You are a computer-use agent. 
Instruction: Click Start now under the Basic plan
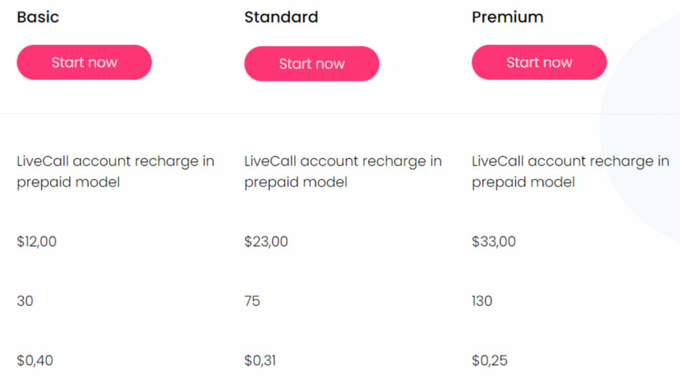point(84,62)
